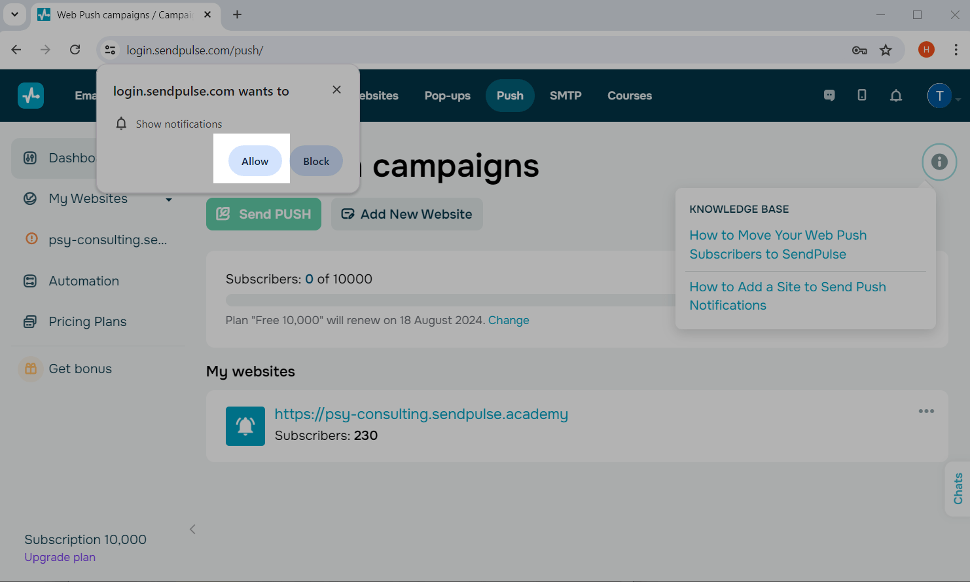Screen dimensions: 970x582
Task: Click the Change plan link
Action: pos(509,320)
